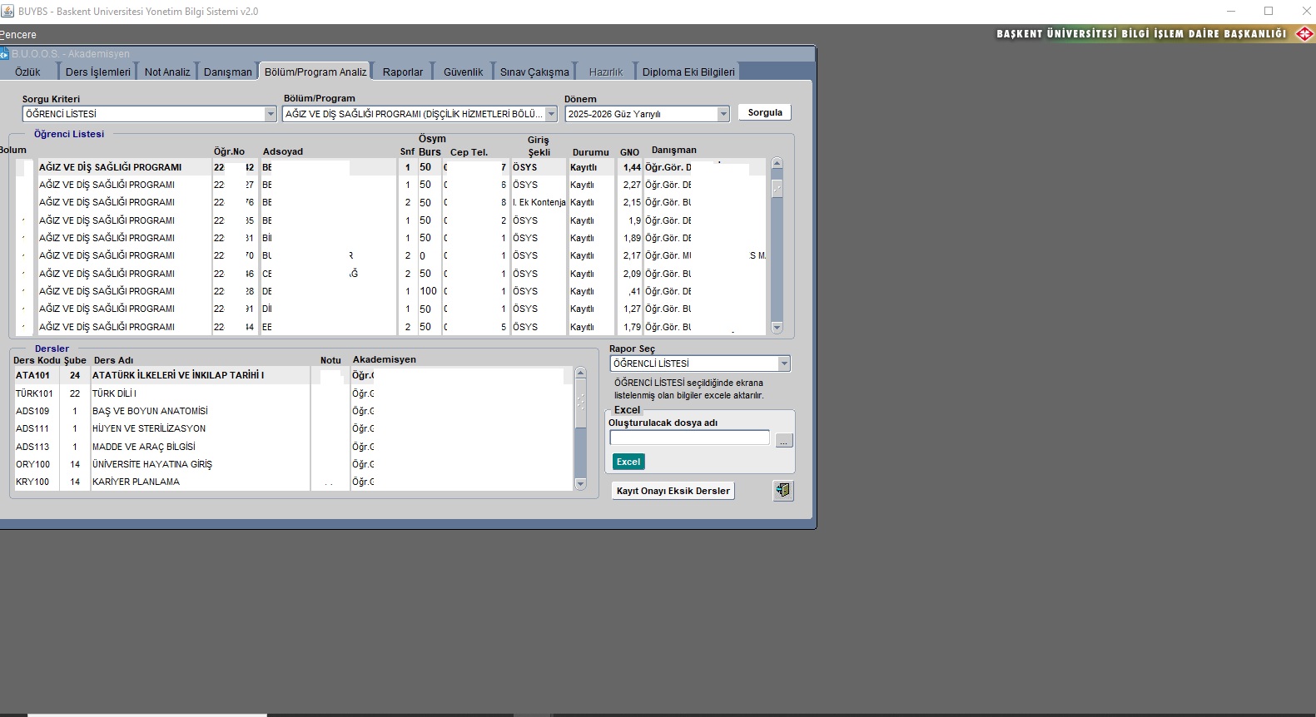The image size is (1316, 717).
Task: Click the Oluşturulacak dosya adı field
Action: click(689, 438)
